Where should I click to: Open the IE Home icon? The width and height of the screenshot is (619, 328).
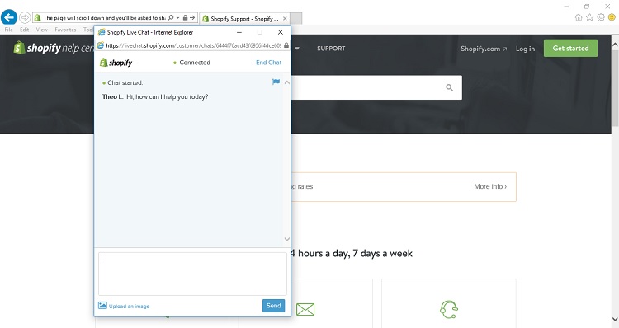tap(579, 17)
